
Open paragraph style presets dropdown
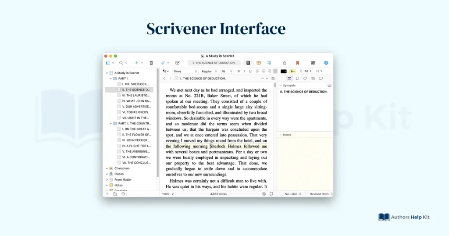click(165, 72)
